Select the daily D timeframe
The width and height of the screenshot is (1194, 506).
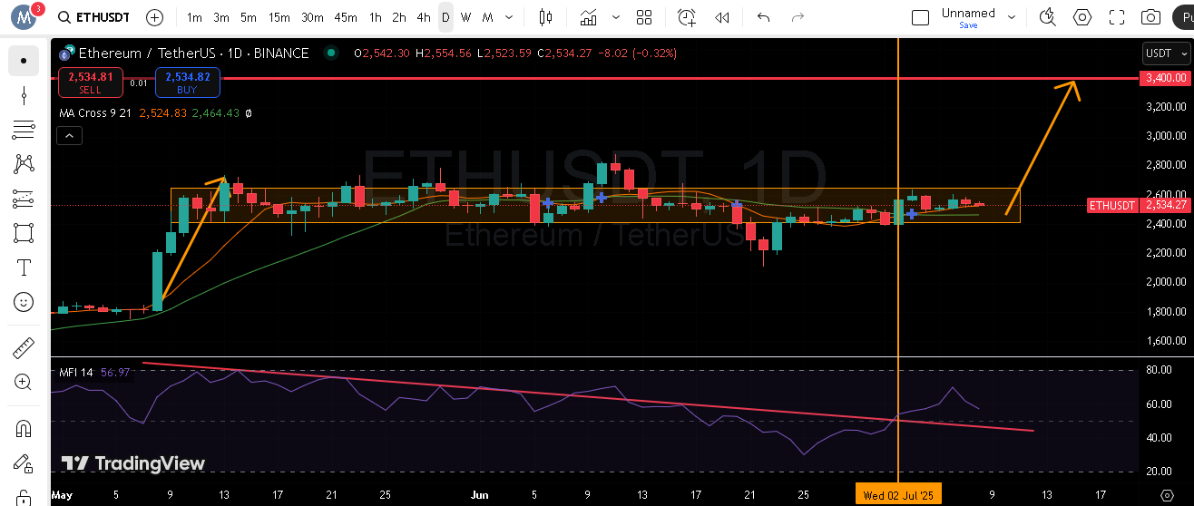(445, 17)
